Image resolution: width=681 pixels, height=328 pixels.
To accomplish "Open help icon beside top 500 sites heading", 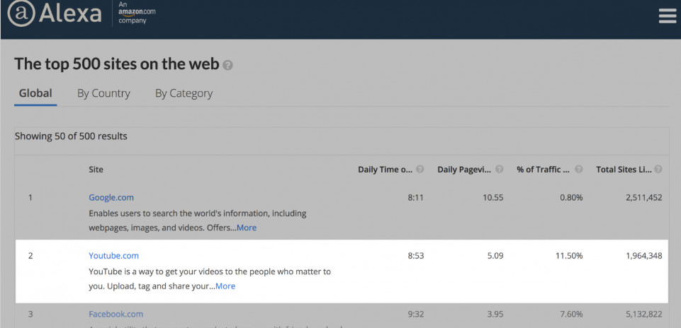I will point(227,66).
